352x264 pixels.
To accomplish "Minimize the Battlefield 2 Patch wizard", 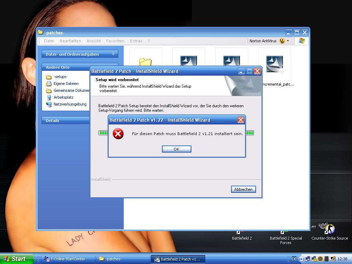I will [x=241, y=71].
